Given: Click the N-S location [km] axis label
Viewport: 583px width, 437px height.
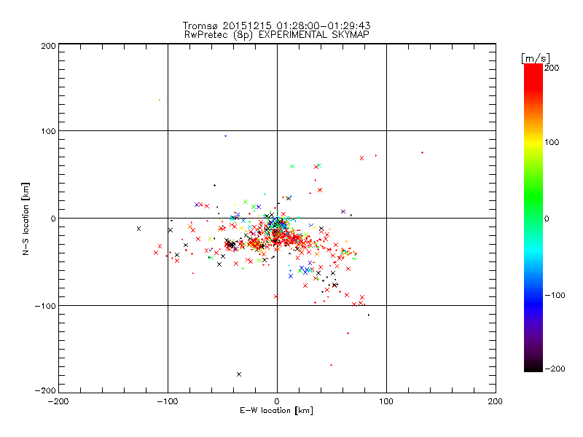Looking at the screenshot, I should pyautogui.click(x=26, y=219).
